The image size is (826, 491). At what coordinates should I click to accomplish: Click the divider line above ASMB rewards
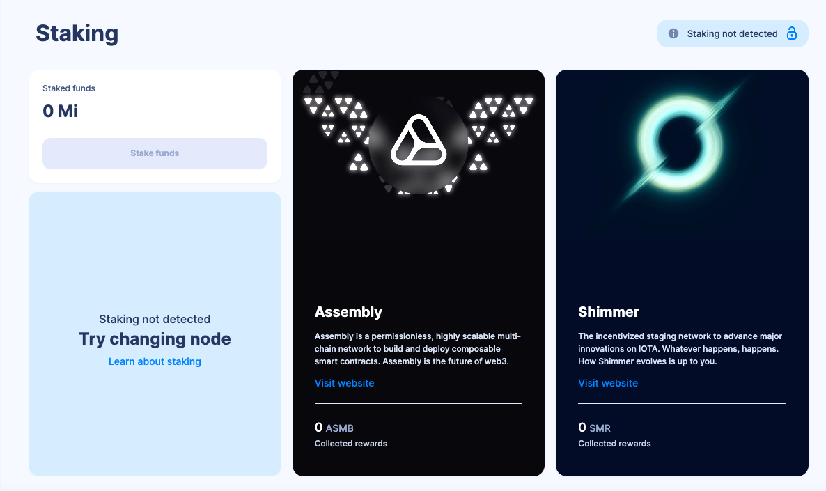tap(419, 403)
